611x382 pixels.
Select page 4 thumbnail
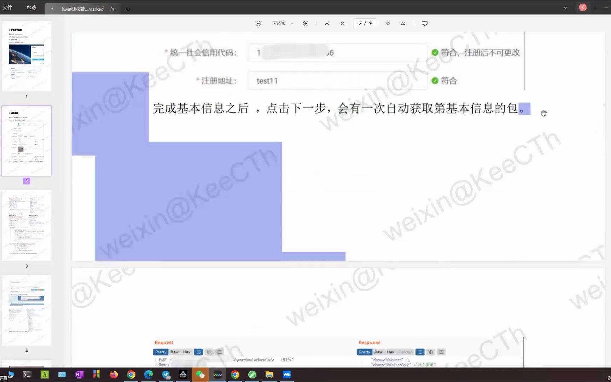[x=27, y=310]
